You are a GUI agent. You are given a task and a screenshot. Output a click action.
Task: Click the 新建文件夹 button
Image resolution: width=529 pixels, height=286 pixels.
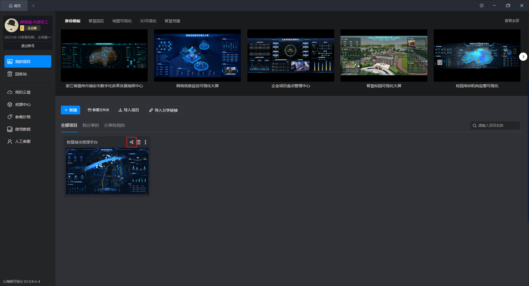click(x=98, y=110)
